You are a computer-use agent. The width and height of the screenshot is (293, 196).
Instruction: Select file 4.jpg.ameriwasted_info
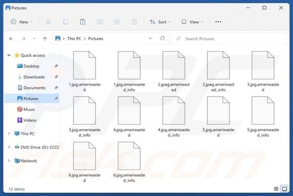(x=174, y=117)
